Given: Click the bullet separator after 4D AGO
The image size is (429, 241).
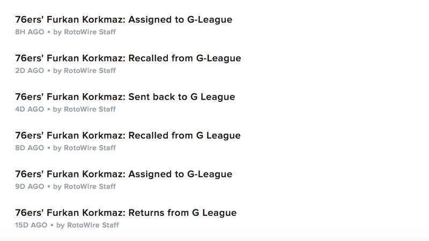Looking at the screenshot, I should (49, 109).
